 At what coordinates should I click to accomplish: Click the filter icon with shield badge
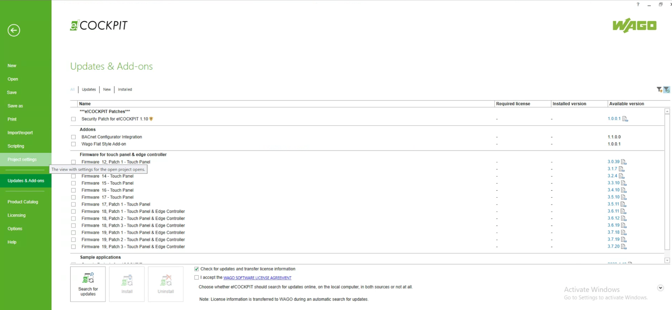click(x=659, y=90)
